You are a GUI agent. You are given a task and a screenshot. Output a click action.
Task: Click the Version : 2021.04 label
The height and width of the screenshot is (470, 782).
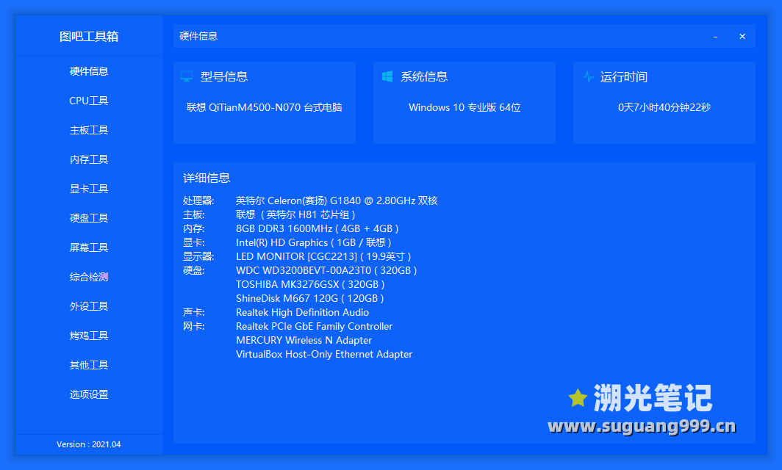(89, 444)
